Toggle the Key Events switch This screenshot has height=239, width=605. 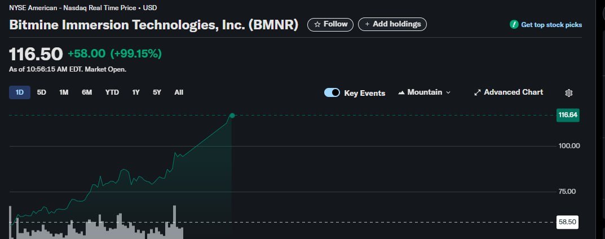click(x=332, y=92)
